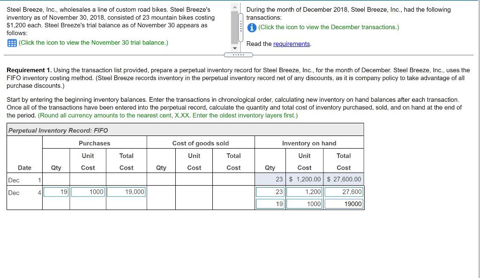Click the blue info icon for December transactions

pos(252,28)
